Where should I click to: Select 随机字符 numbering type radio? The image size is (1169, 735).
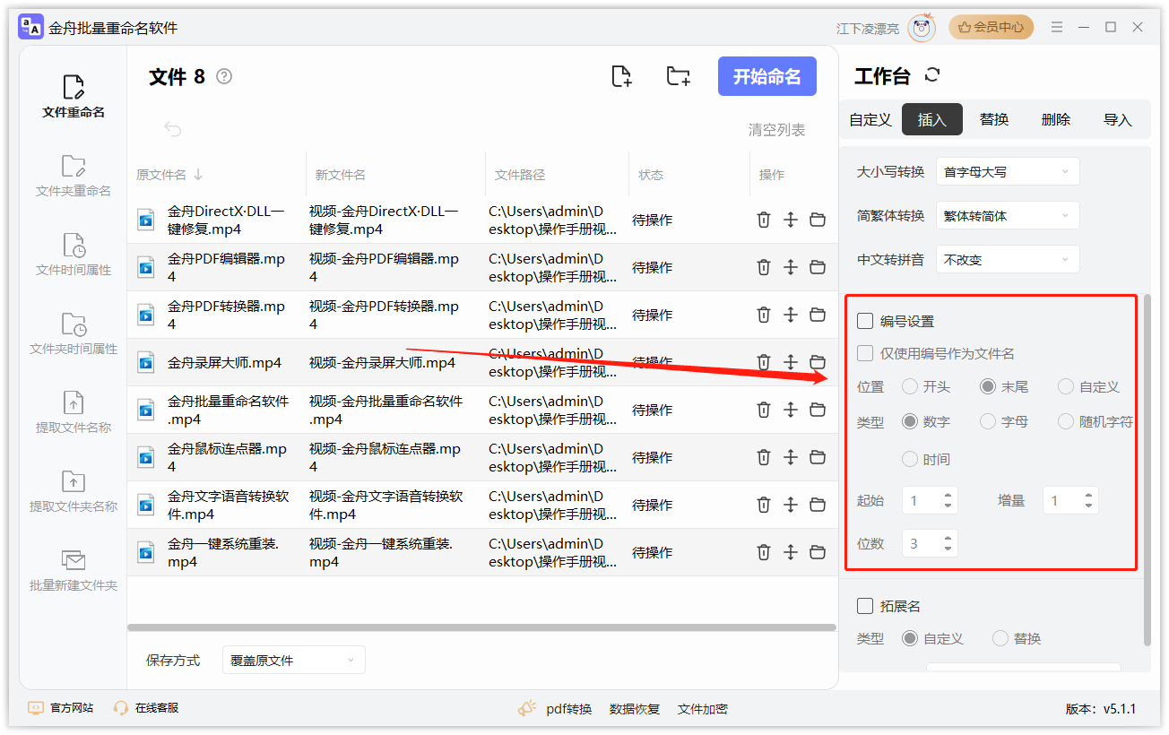tap(1066, 421)
